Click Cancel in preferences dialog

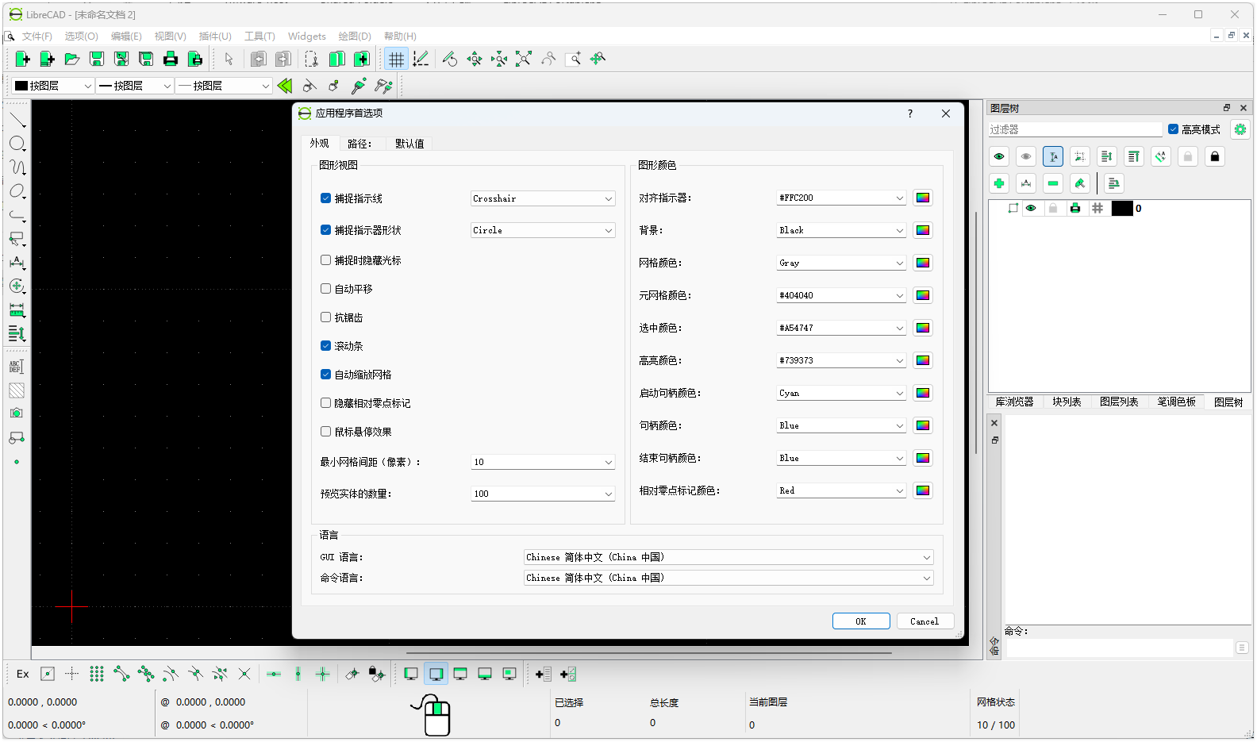coord(924,621)
